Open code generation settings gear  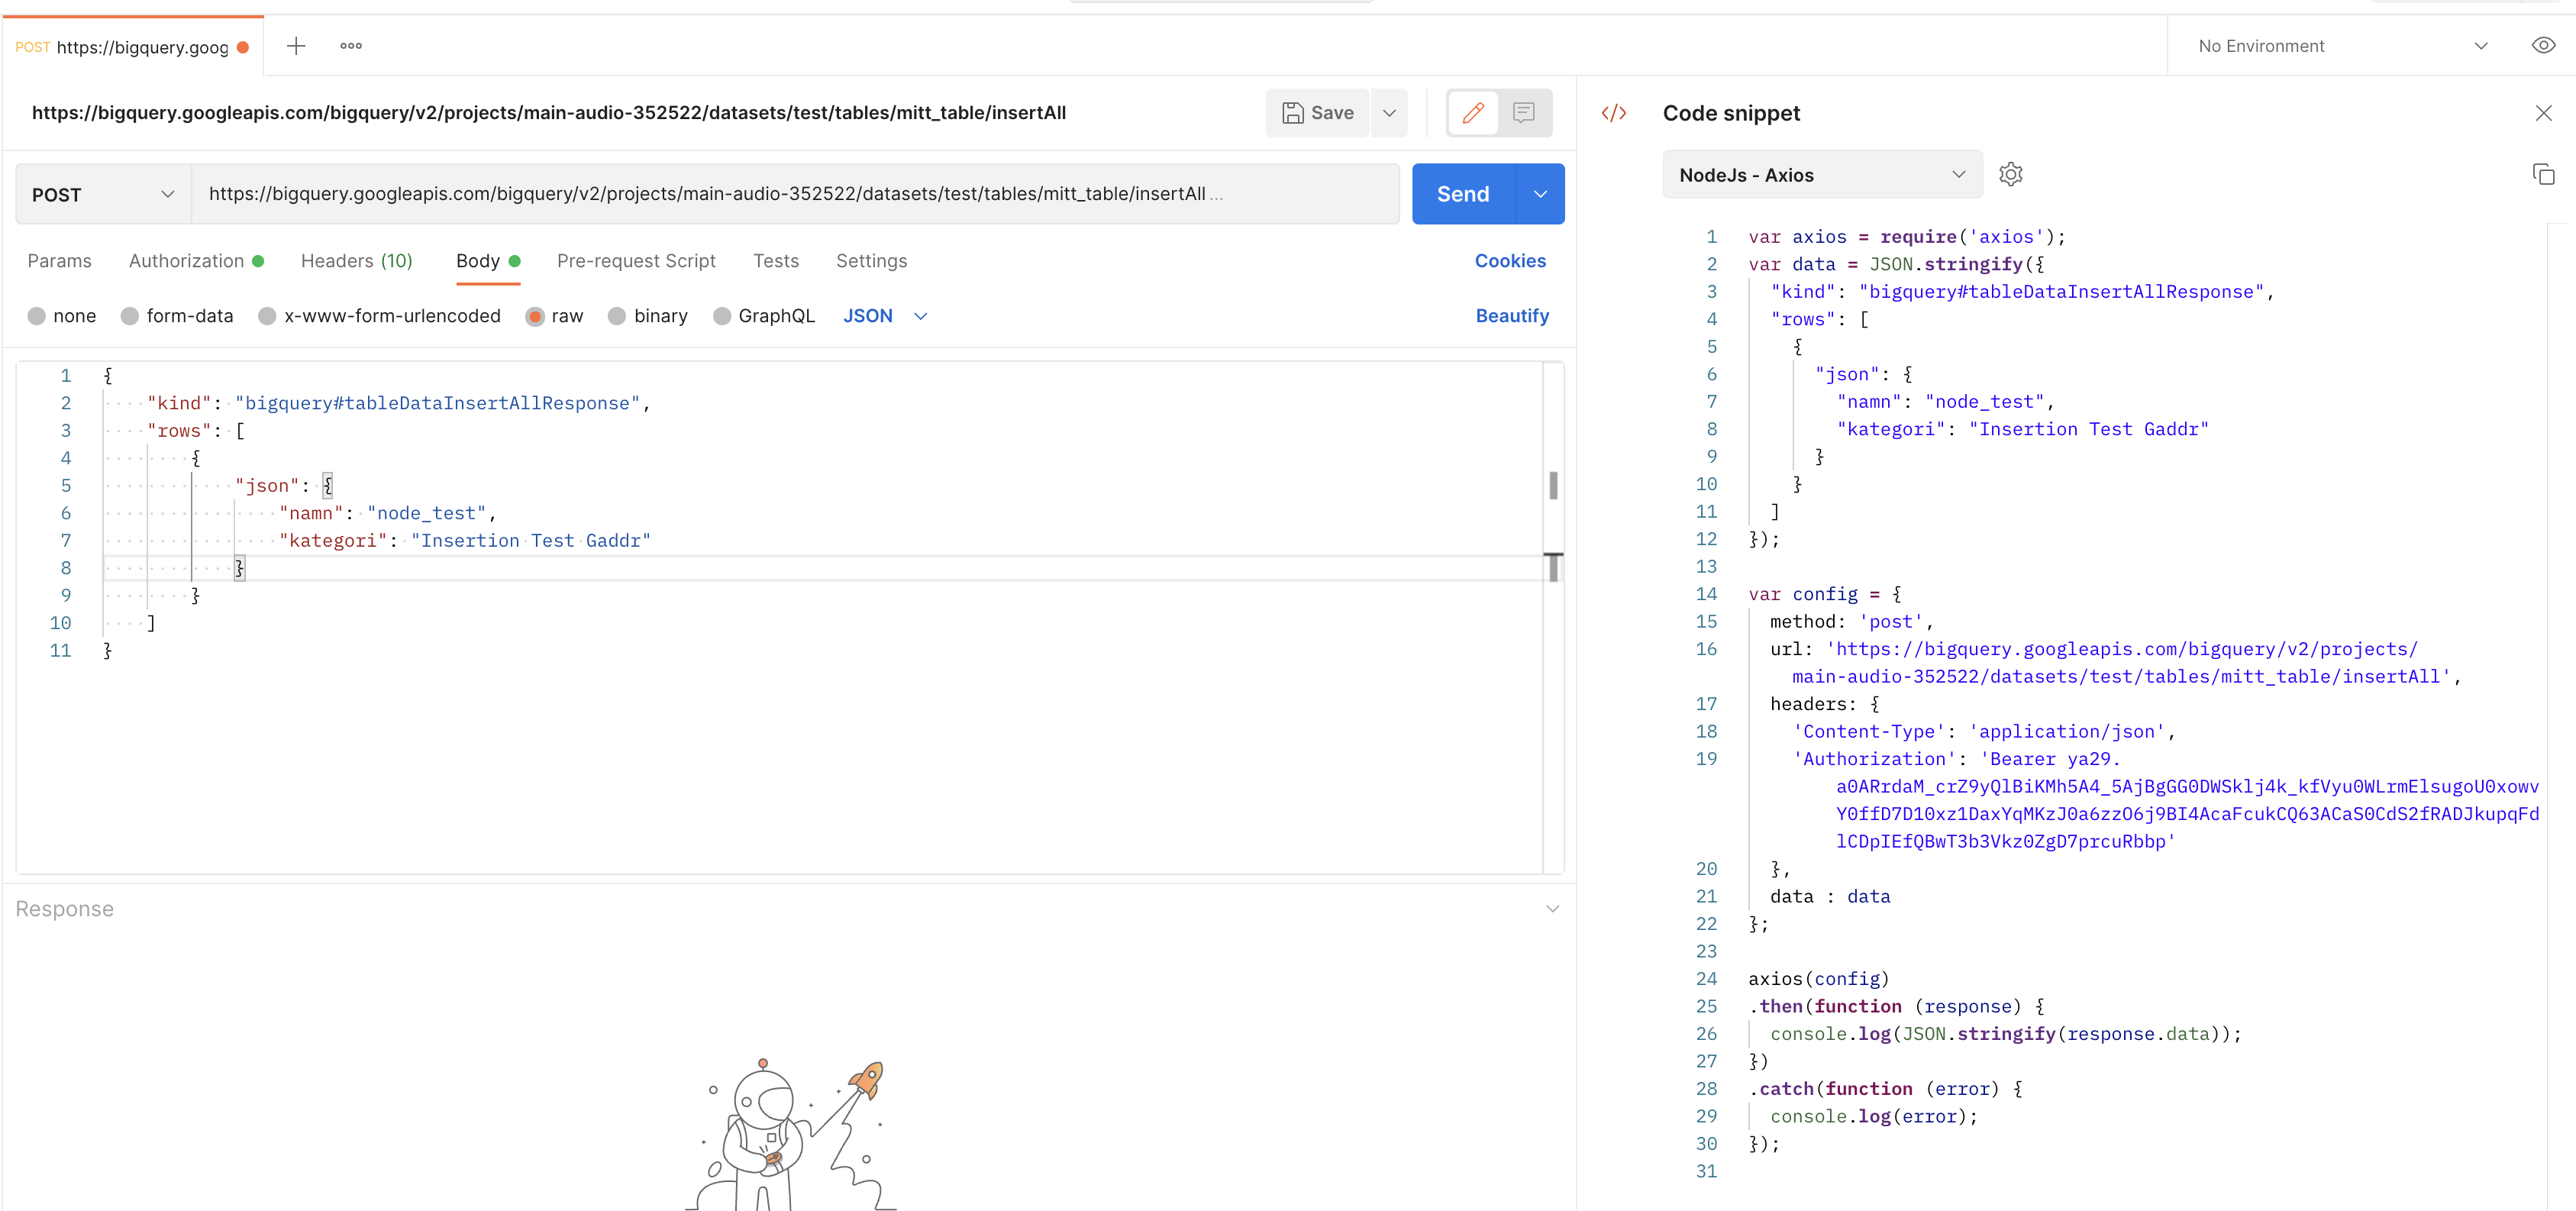(x=2011, y=174)
